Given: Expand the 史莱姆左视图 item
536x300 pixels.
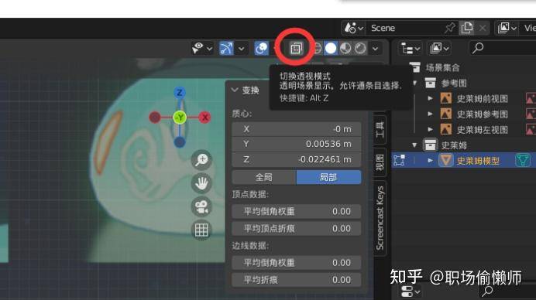Looking at the screenshot, I should point(430,129).
